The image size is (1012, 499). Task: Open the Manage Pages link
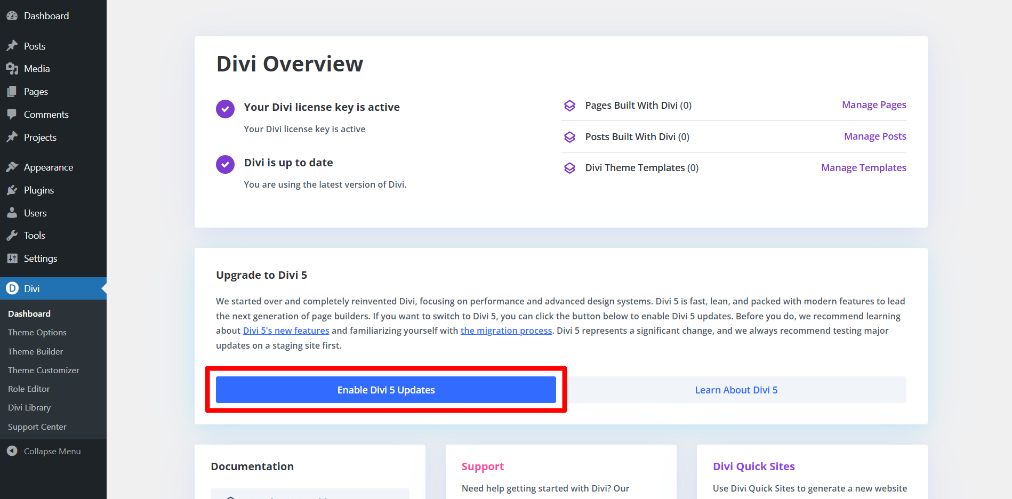pos(874,105)
